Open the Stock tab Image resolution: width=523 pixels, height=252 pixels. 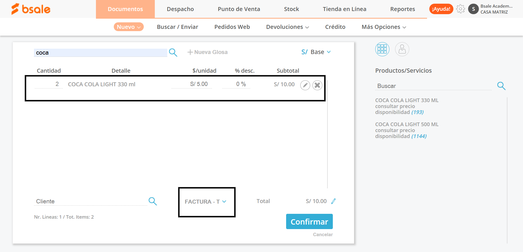tap(291, 9)
